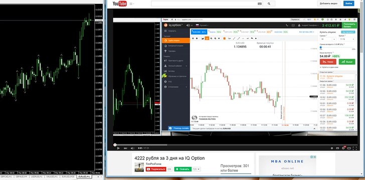Screen dimensions: 365x180
Task: Play the YouTube video
Action: (x=118, y=148)
